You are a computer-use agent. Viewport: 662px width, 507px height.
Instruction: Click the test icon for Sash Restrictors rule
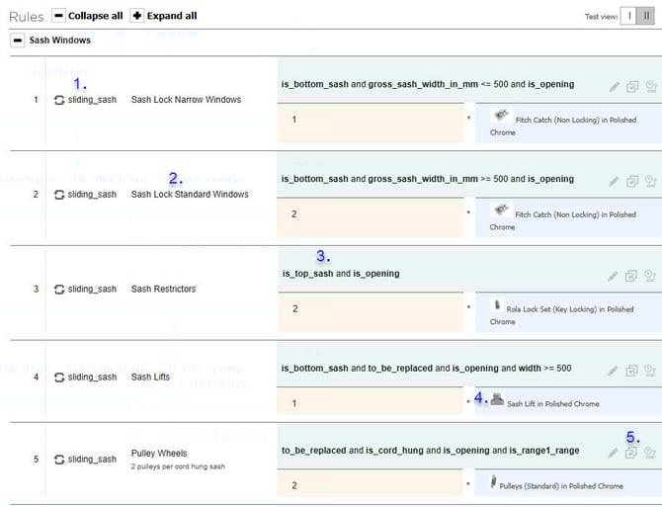(x=649, y=277)
